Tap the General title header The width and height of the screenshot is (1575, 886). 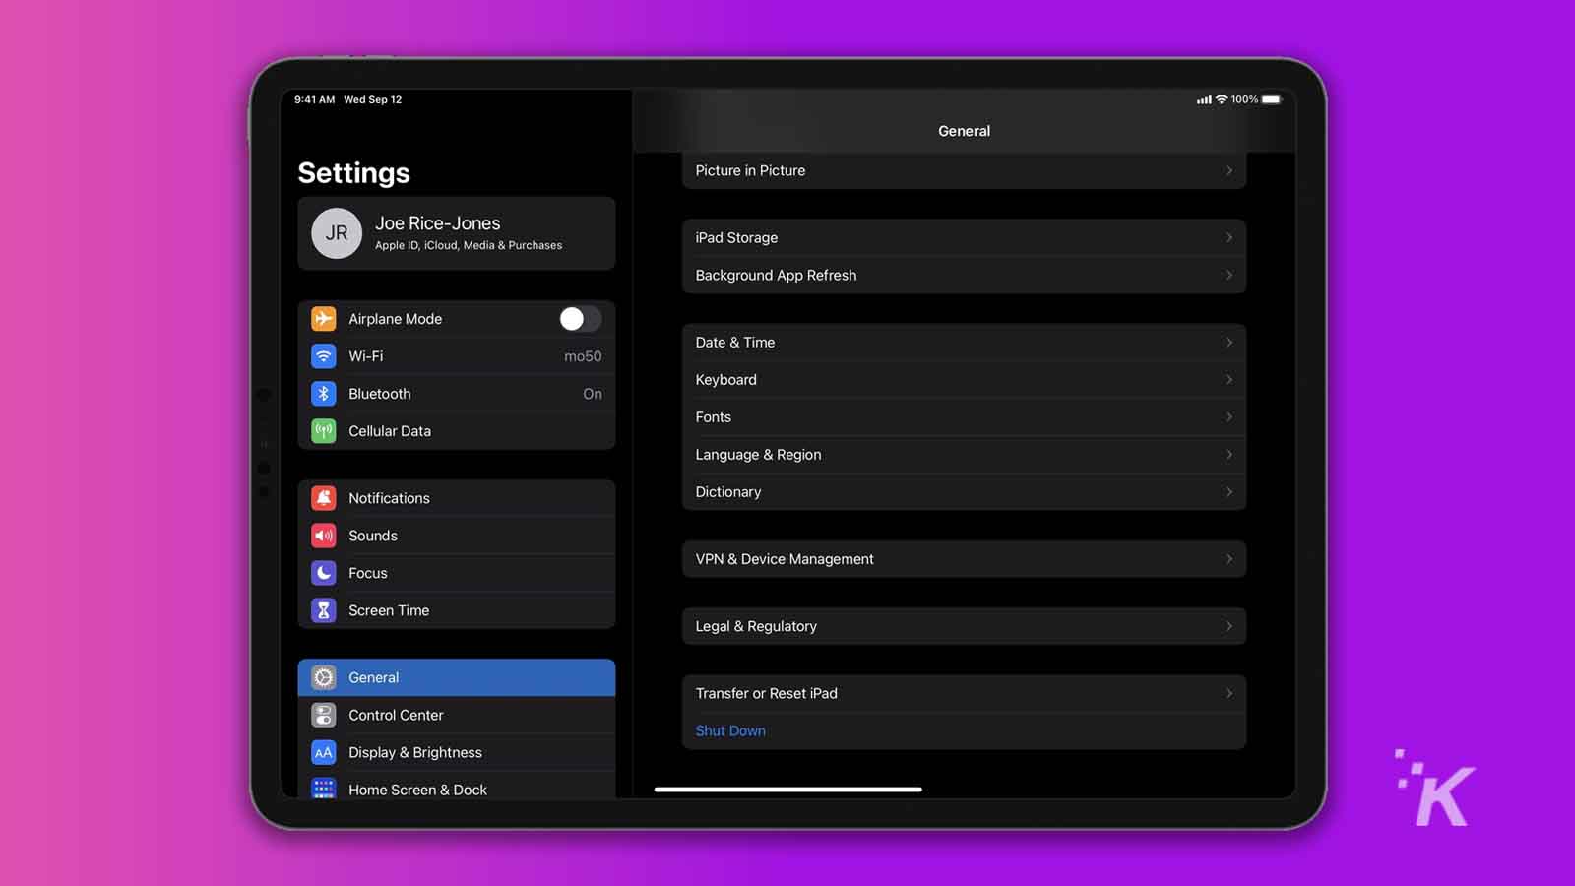point(964,131)
